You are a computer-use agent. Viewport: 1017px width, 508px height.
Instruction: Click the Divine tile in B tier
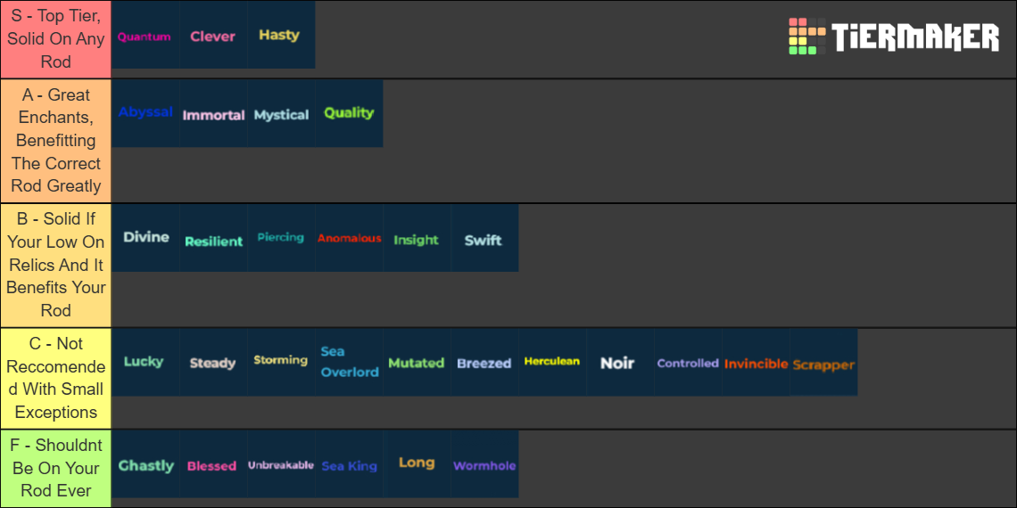(x=145, y=238)
